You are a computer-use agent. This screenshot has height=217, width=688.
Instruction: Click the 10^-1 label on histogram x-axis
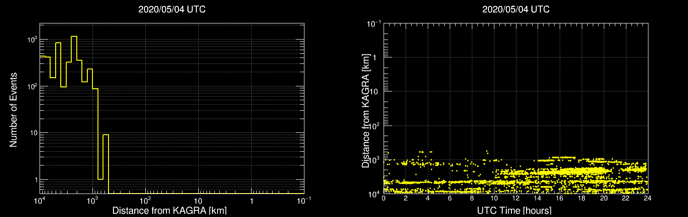tap(304, 200)
